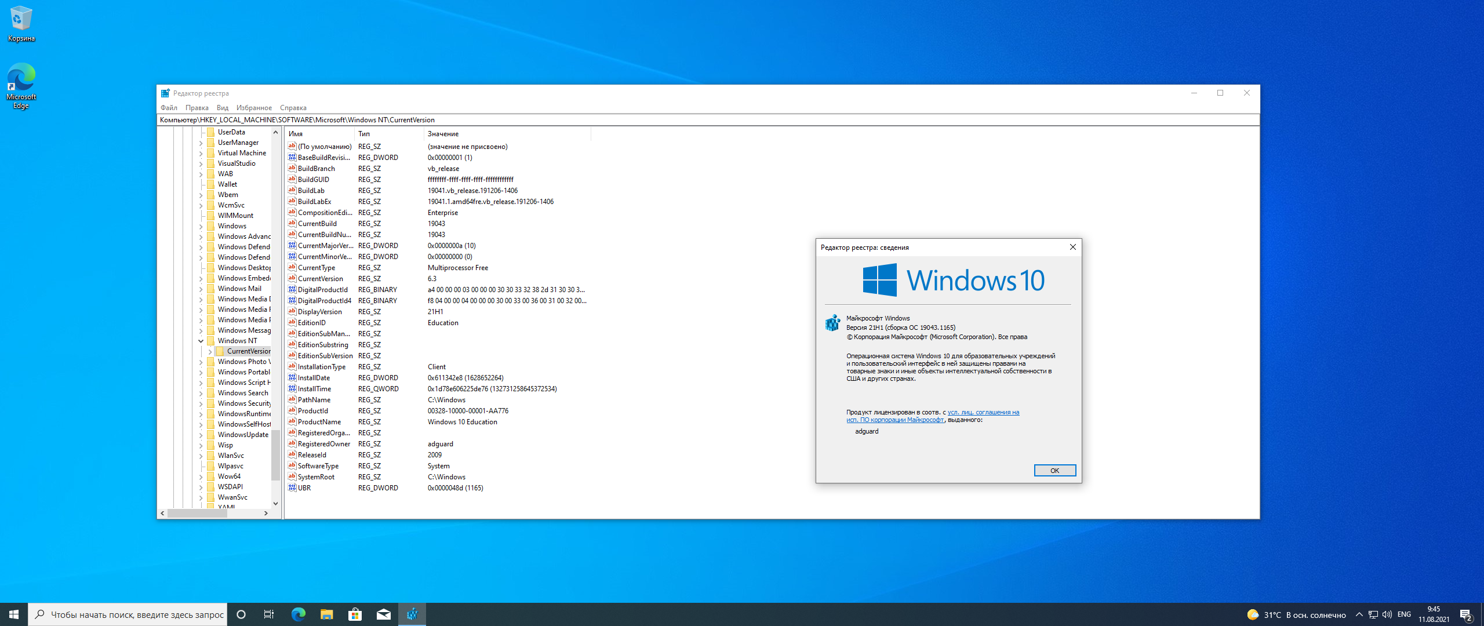Click the volume speaker tray icon
This screenshot has height=626, width=1484.
click(1387, 614)
